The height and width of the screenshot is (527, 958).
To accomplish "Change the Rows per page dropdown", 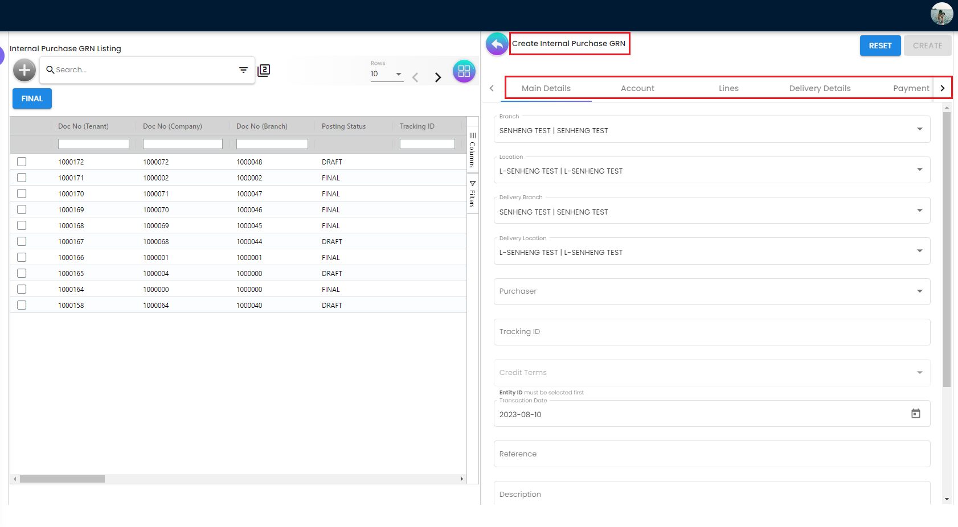I will coord(387,74).
